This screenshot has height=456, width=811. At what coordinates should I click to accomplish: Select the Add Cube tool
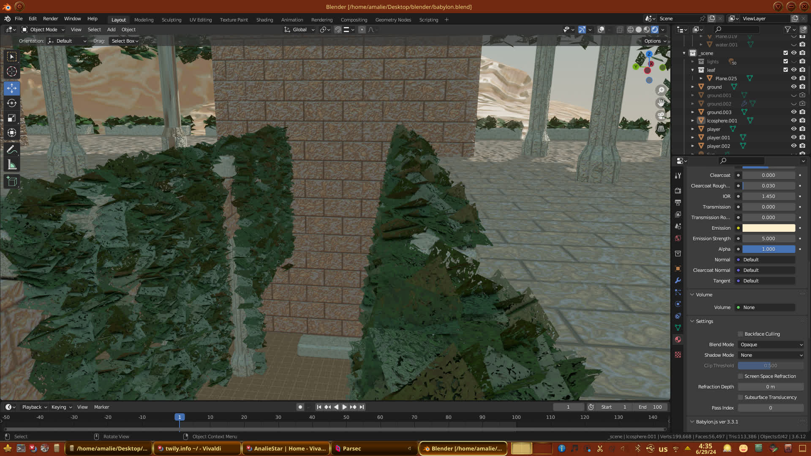click(x=12, y=182)
